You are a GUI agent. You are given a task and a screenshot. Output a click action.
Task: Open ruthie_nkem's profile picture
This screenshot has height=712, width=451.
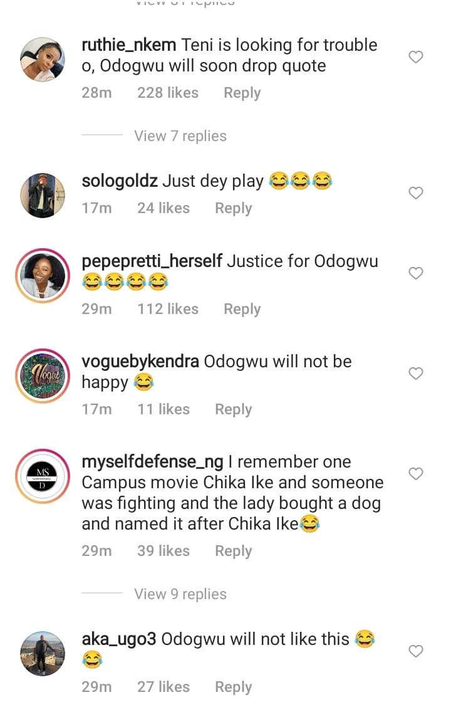pyautogui.click(x=43, y=60)
